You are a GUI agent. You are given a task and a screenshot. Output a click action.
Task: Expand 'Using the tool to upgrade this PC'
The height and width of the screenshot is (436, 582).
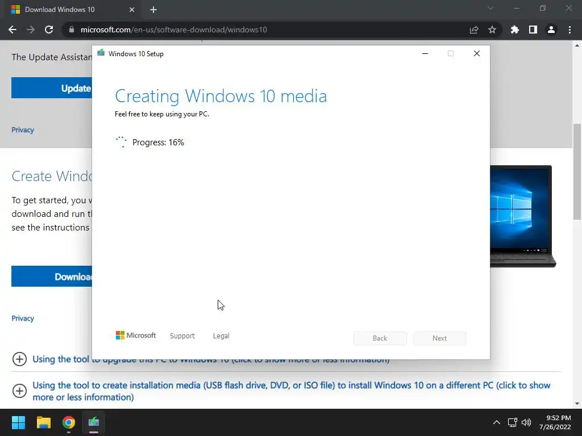click(x=19, y=359)
